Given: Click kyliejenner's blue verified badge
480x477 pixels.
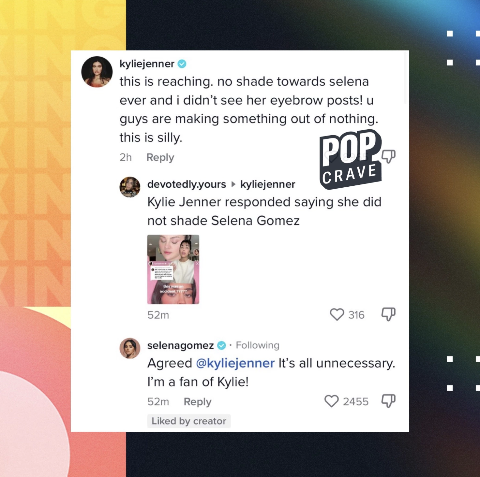Looking at the screenshot, I should [182, 64].
